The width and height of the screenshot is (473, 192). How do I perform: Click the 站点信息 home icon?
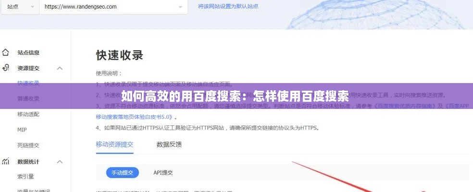pyautogui.click(x=5, y=52)
